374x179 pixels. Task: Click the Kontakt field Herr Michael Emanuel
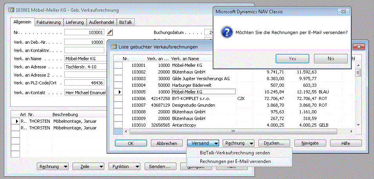pyautogui.click(x=85, y=93)
